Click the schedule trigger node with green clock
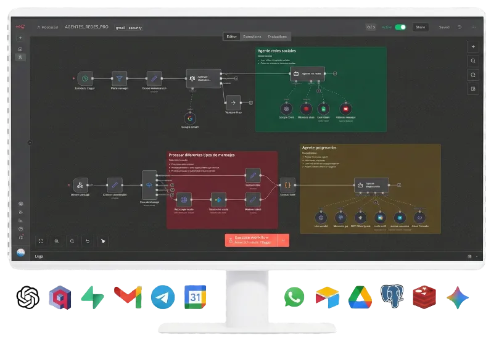The width and height of the screenshot is (491, 343). click(85, 78)
